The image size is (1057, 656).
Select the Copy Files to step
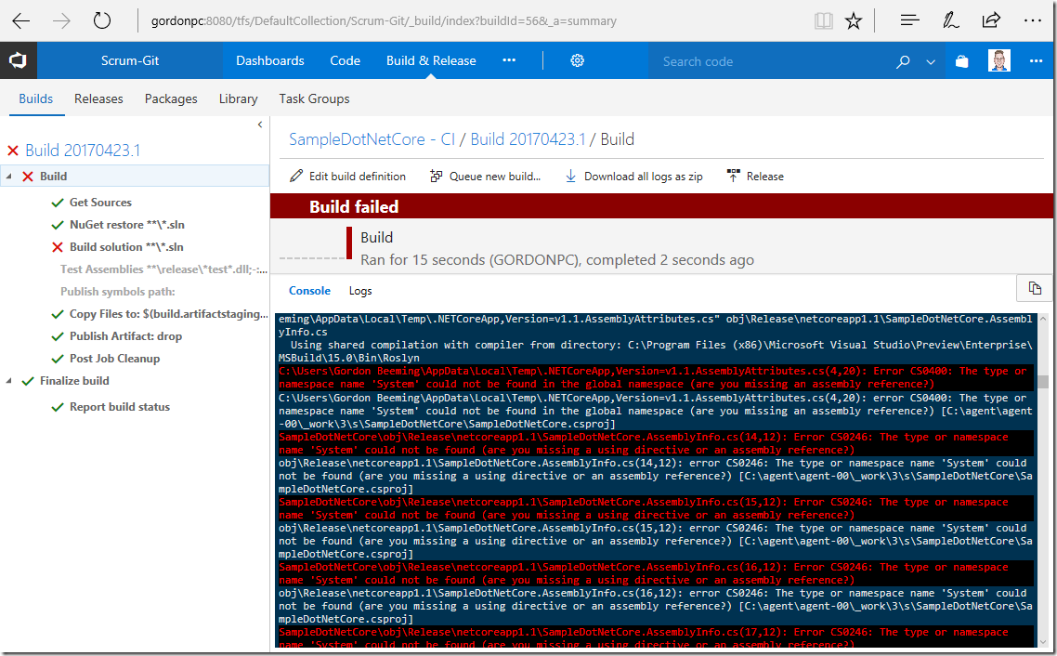[x=168, y=313]
